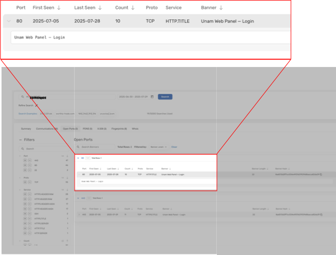The image size is (336, 255).
Task: Include port 22 in filters
Action: (x=25, y=170)
